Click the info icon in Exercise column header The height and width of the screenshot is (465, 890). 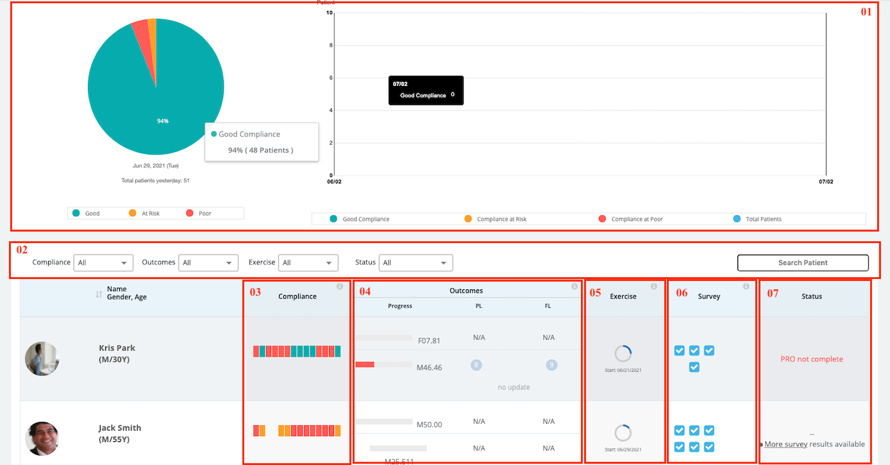coord(653,286)
